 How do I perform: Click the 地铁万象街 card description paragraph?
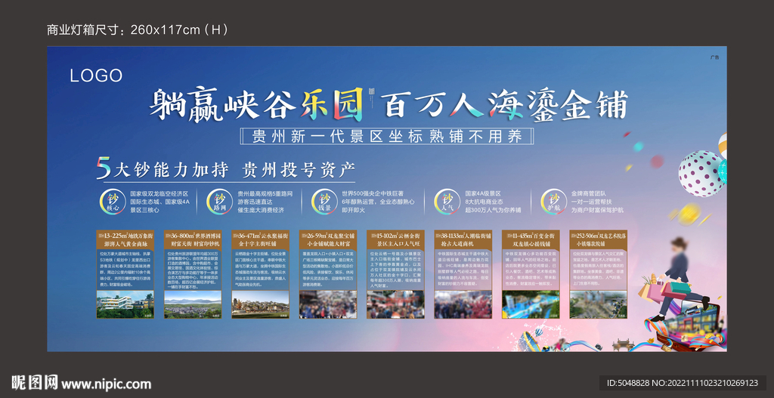(x=125, y=270)
